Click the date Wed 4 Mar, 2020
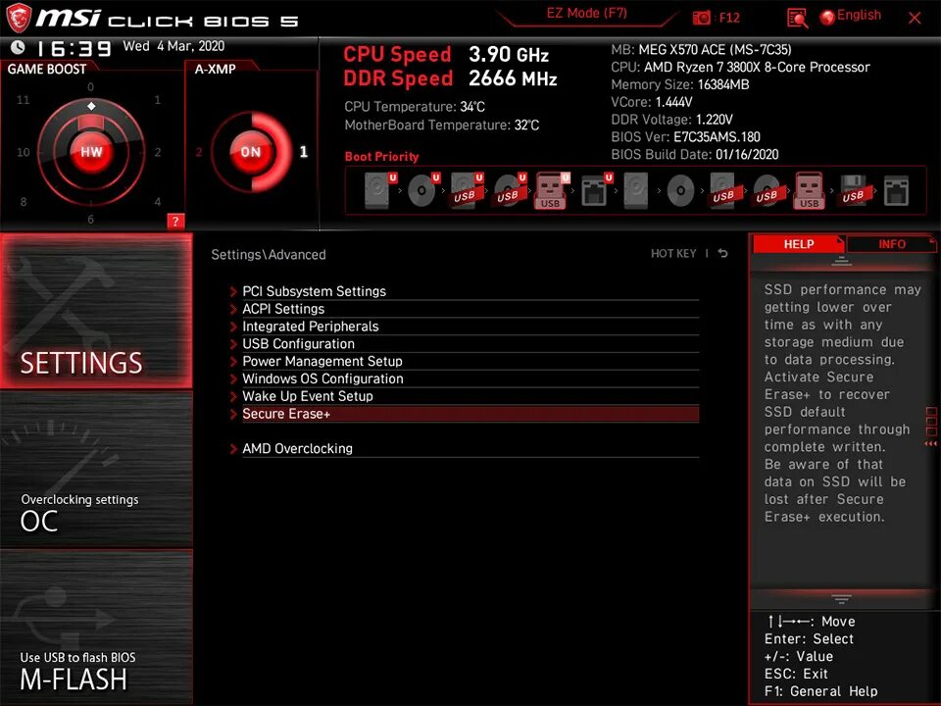Screen dimensions: 941x706 [173, 46]
